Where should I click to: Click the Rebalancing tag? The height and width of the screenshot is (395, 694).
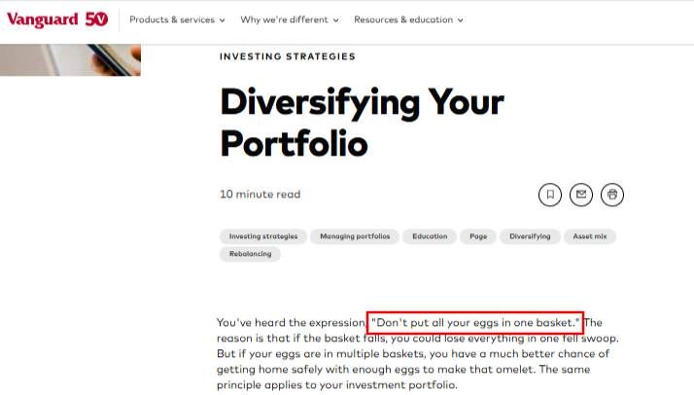tap(251, 254)
